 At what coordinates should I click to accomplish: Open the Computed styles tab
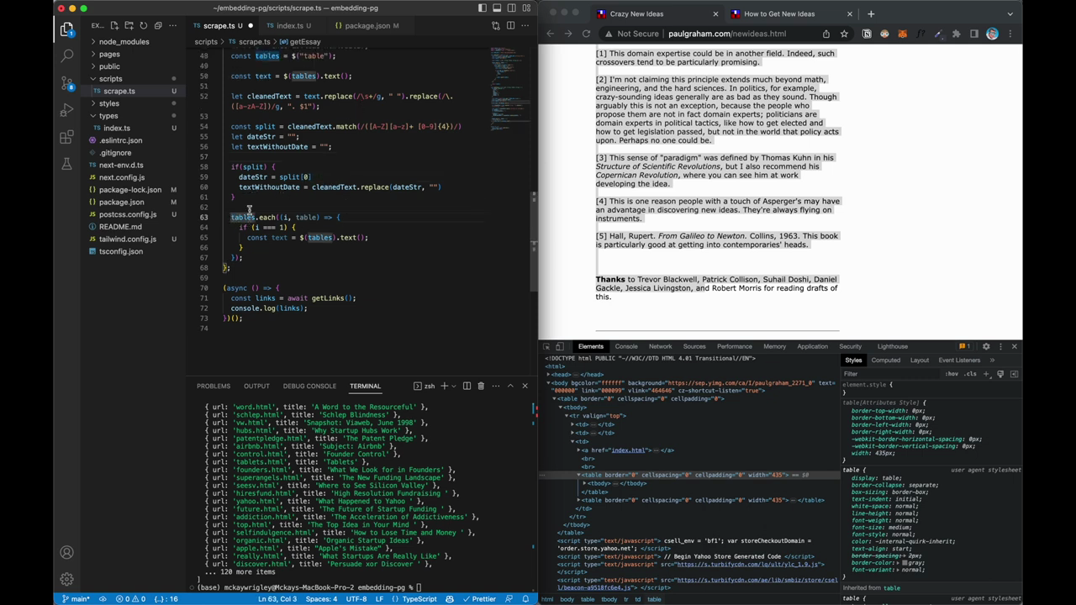(885, 360)
